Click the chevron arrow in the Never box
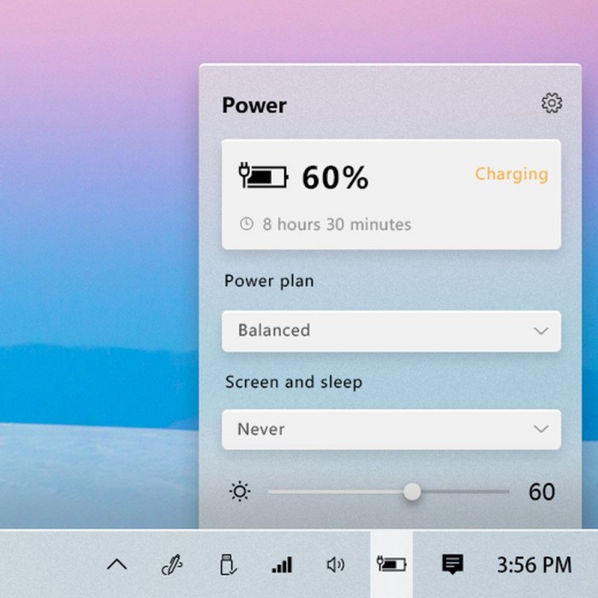Viewport: 598px width, 598px height. pos(541,429)
